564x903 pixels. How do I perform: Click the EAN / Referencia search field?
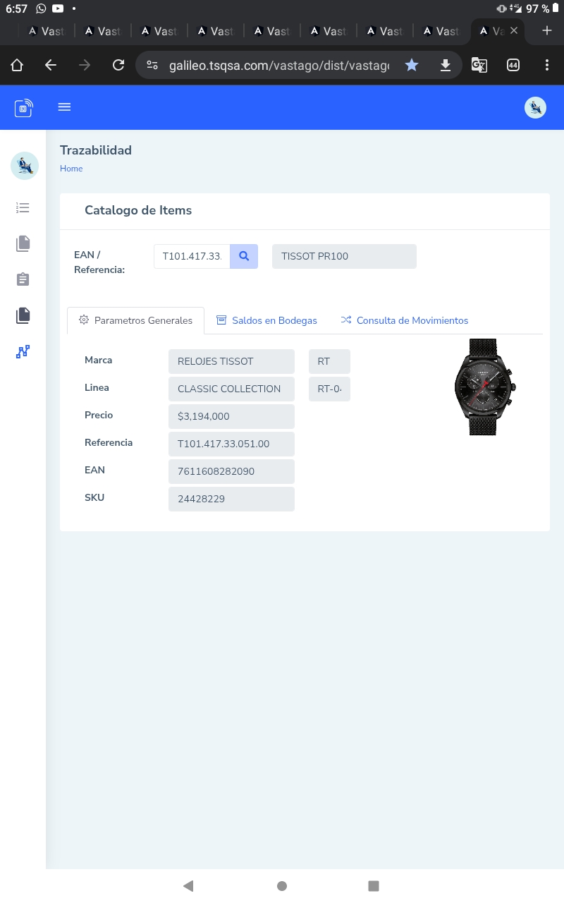(192, 256)
